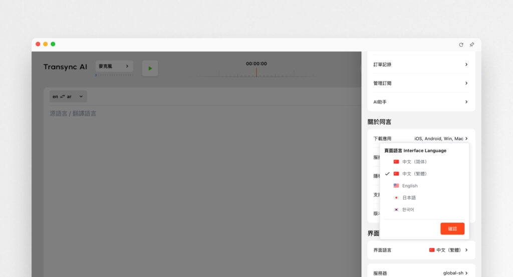The height and width of the screenshot is (277, 513).
Task: Expand the 訂單記錄 row
Action: point(421,64)
